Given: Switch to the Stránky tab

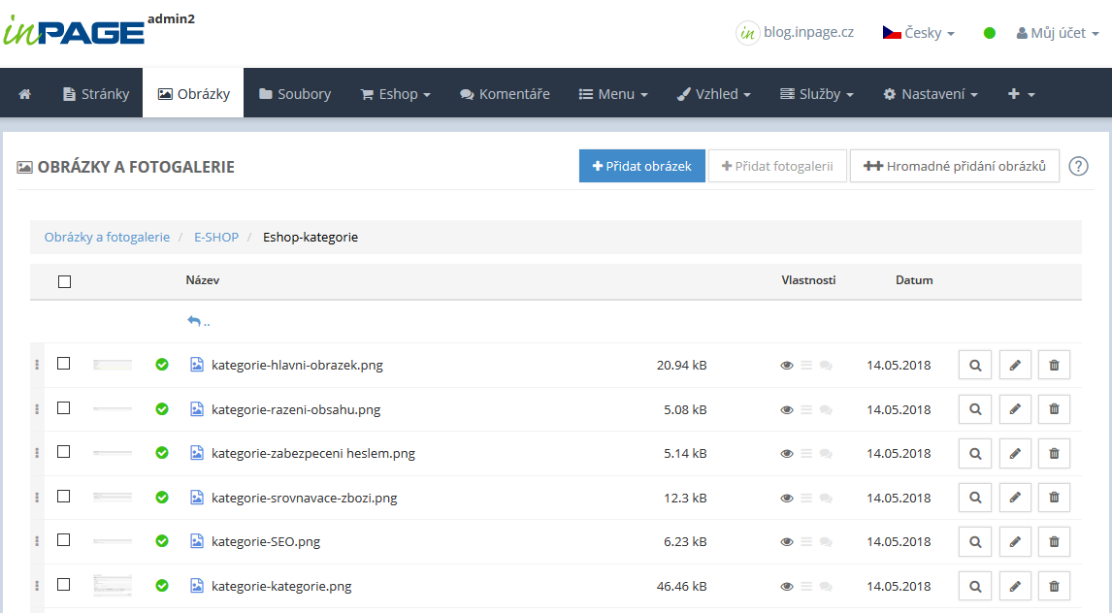Looking at the screenshot, I should tap(95, 94).
